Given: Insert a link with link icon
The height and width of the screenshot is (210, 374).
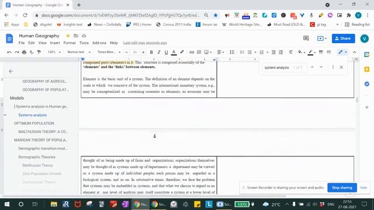Looking at the screenshot, I should tap(192, 52).
